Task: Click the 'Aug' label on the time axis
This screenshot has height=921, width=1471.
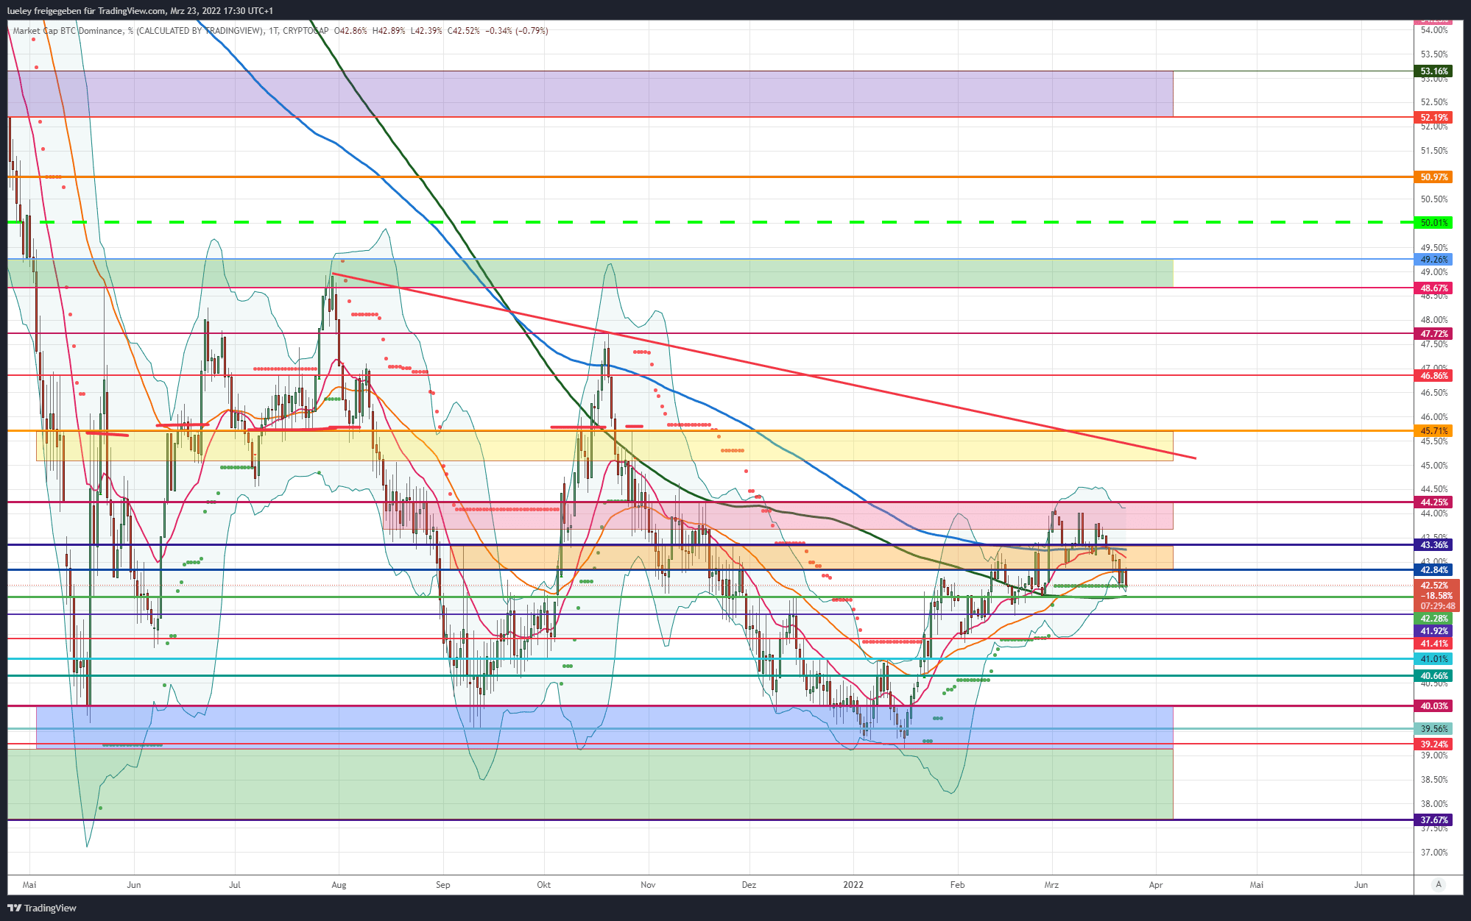Action: (339, 885)
